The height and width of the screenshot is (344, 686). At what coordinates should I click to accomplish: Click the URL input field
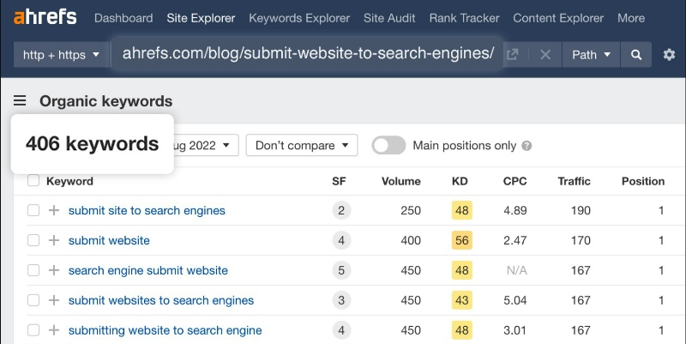pyautogui.click(x=307, y=53)
